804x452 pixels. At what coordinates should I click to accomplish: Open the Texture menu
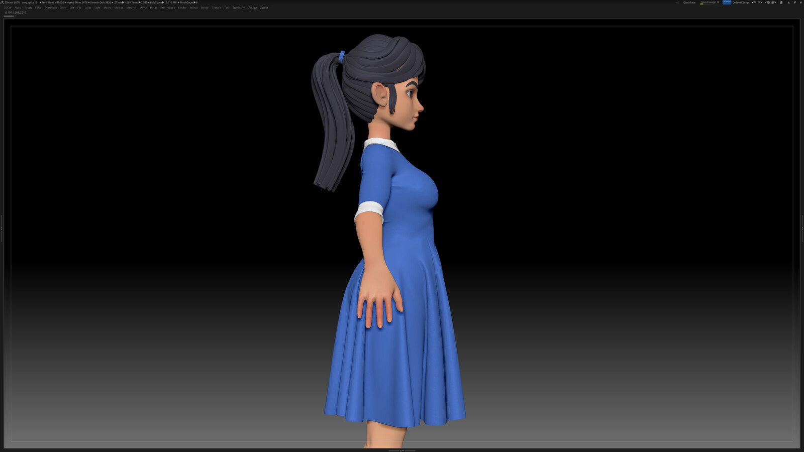click(x=216, y=8)
